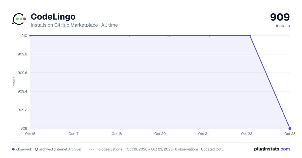The width and height of the screenshot is (302, 158).
Task: Click the Oct 22 x-axis label
Action: coord(247,134)
